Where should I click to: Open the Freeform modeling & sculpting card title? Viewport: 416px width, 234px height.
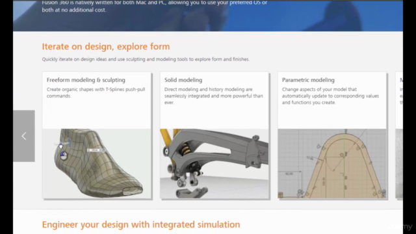86,80
